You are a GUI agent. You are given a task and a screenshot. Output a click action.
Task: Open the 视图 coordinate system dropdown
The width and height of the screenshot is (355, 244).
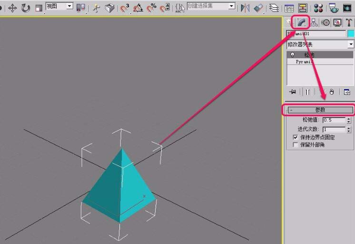(x=59, y=6)
